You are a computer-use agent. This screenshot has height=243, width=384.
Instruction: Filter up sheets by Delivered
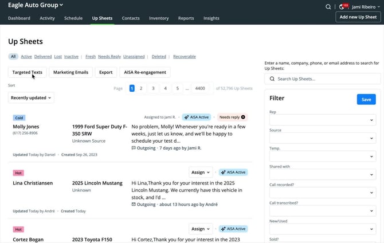(43, 57)
